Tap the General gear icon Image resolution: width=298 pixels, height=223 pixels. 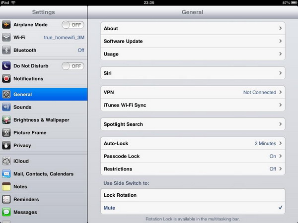click(x=6, y=94)
